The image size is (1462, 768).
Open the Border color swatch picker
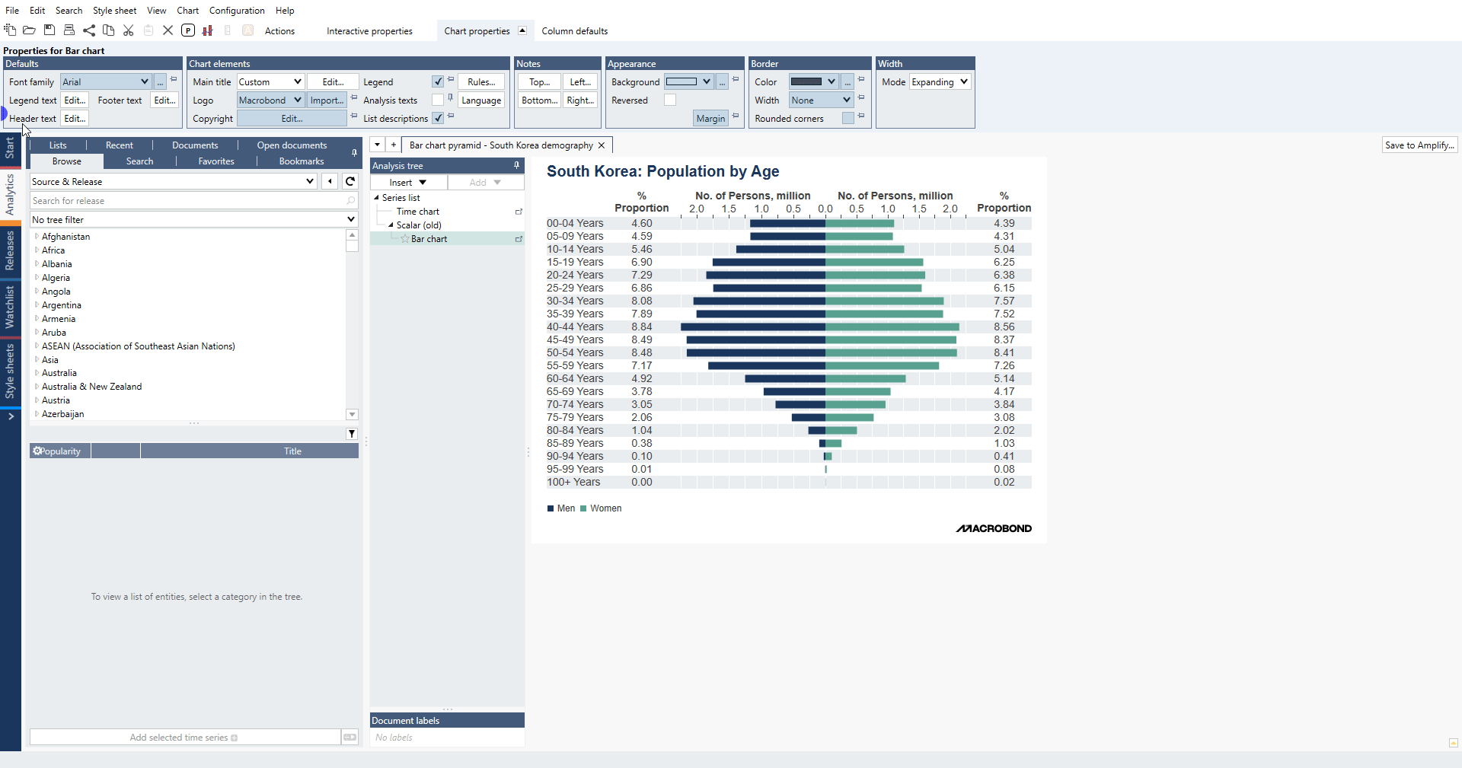click(x=813, y=82)
